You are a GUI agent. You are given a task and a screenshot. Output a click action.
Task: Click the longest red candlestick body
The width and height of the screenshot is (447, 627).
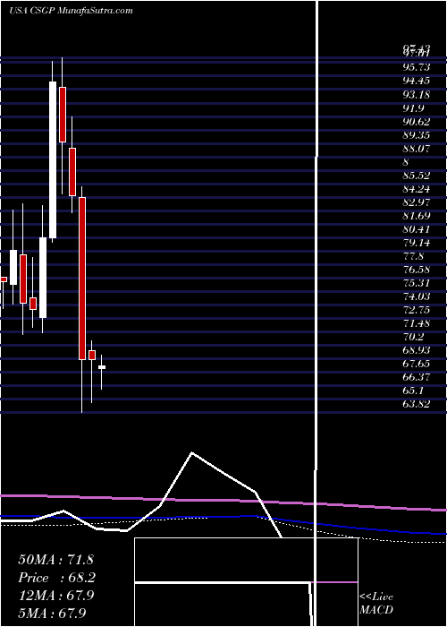pos(82,279)
